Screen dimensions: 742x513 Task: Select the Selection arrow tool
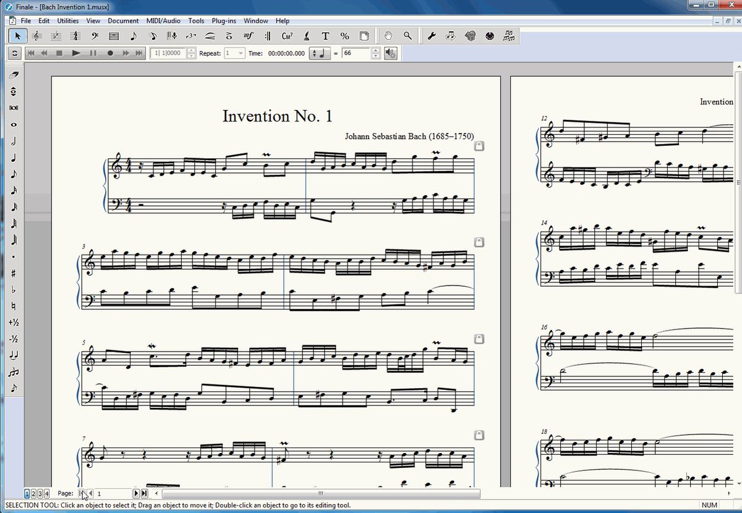tap(17, 36)
